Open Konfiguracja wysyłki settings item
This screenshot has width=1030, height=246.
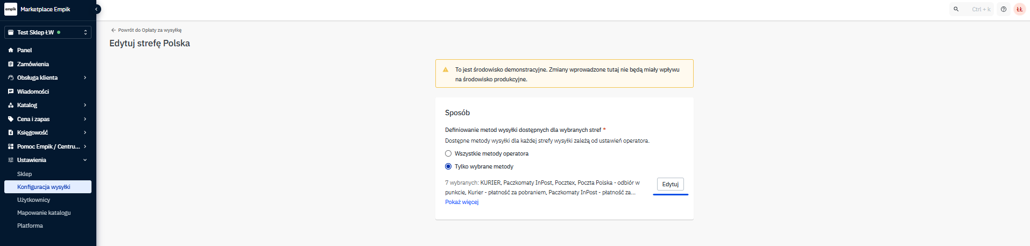[x=44, y=187]
